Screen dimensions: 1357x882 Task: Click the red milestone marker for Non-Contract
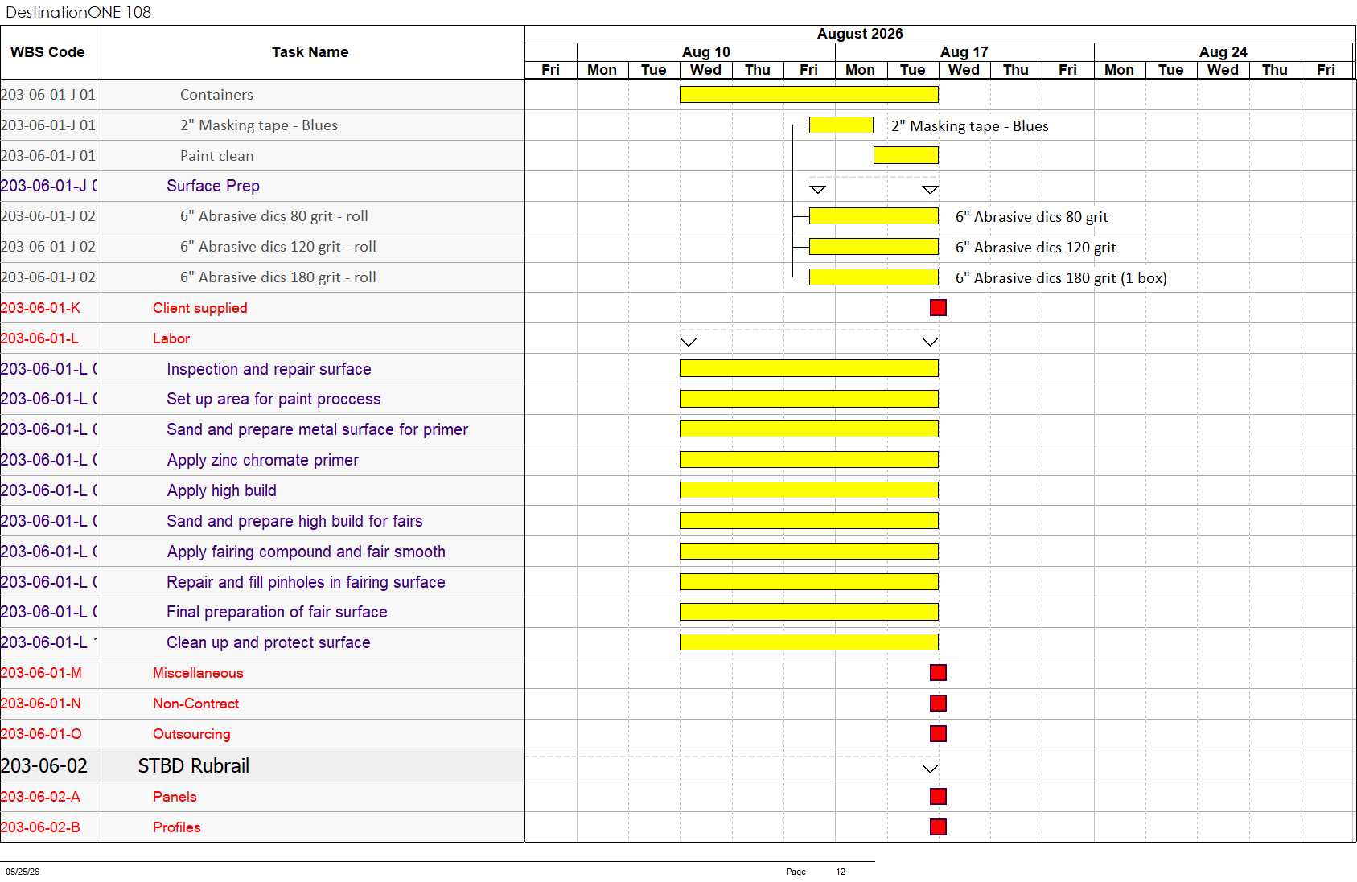pos(938,703)
